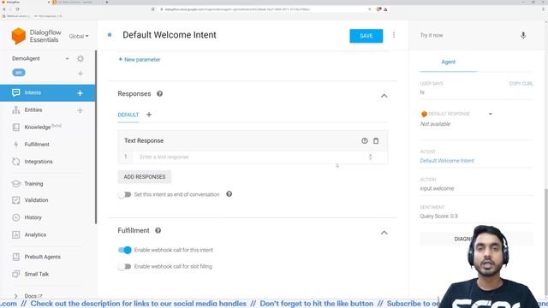Select the DEFAULT responses tab
Viewport: 548px width, 308px height.
click(128, 115)
